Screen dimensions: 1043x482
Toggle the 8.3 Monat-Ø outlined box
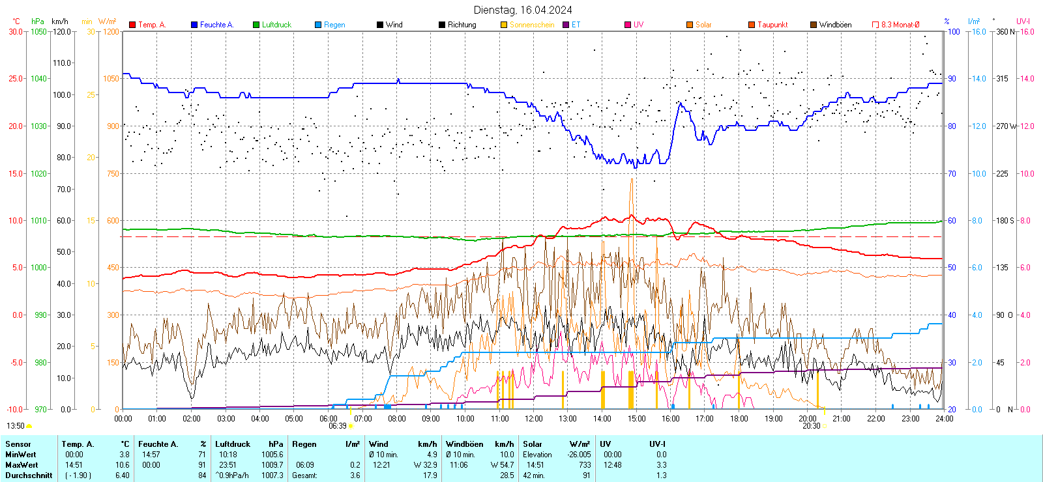(875, 25)
